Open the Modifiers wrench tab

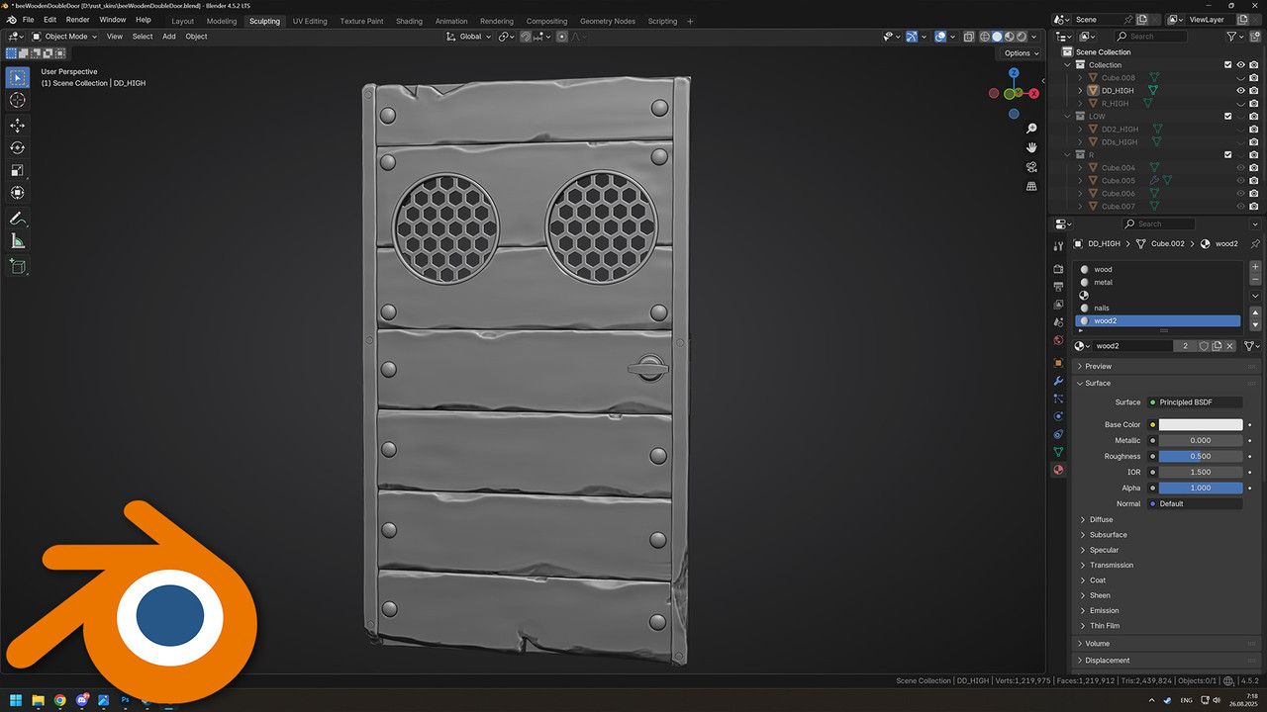pyautogui.click(x=1058, y=381)
